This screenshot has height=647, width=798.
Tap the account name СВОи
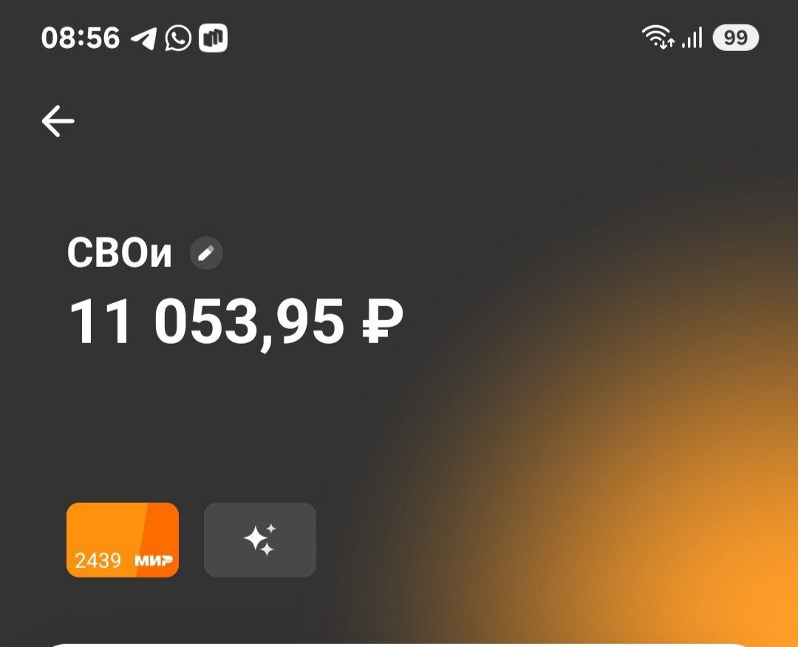(120, 253)
